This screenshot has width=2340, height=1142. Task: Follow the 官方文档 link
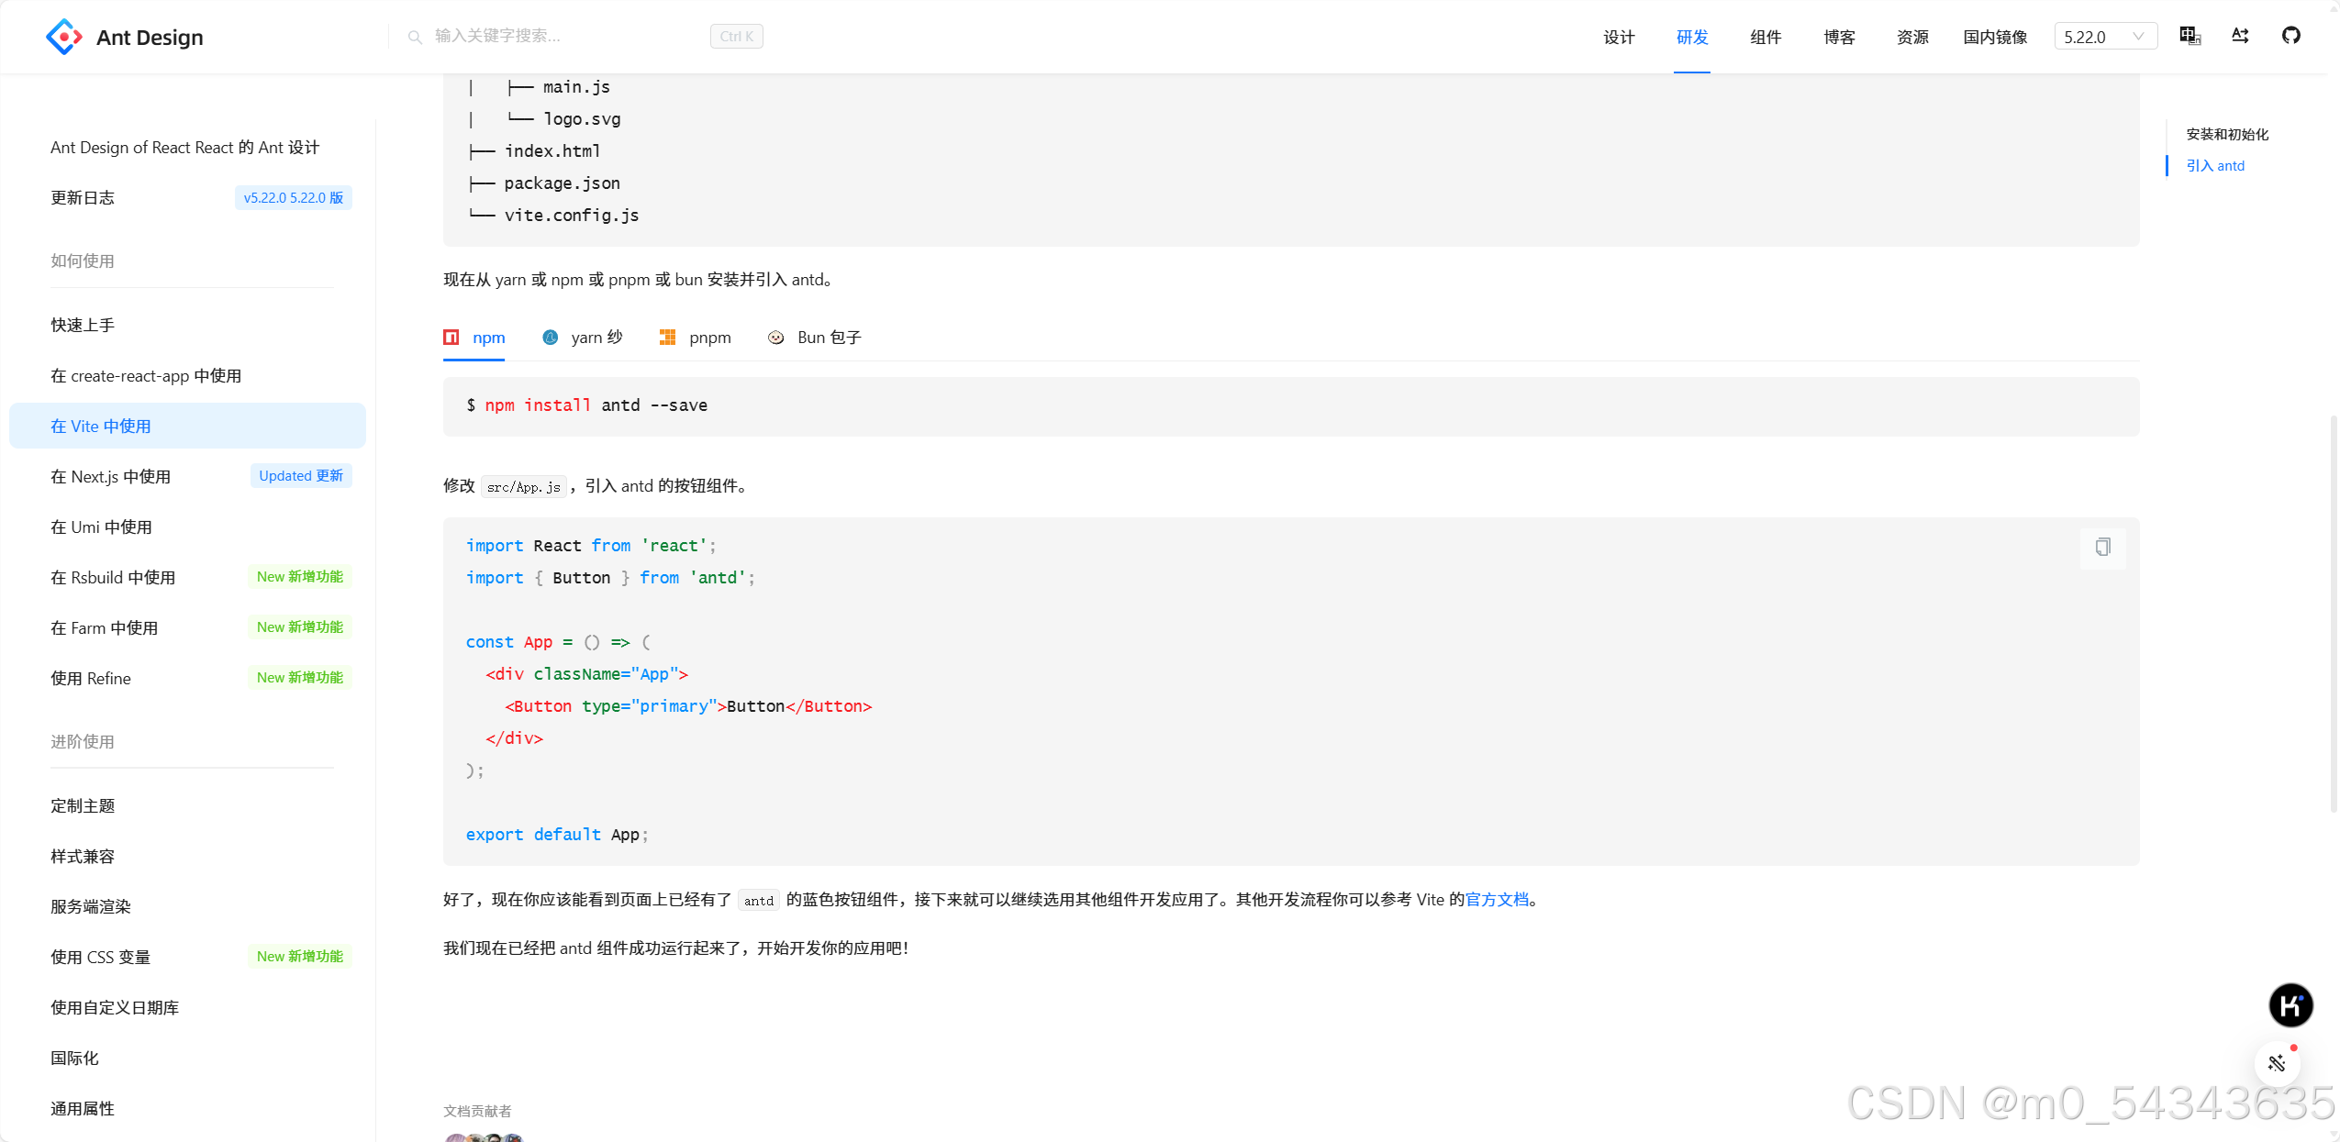click(1497, 900)
